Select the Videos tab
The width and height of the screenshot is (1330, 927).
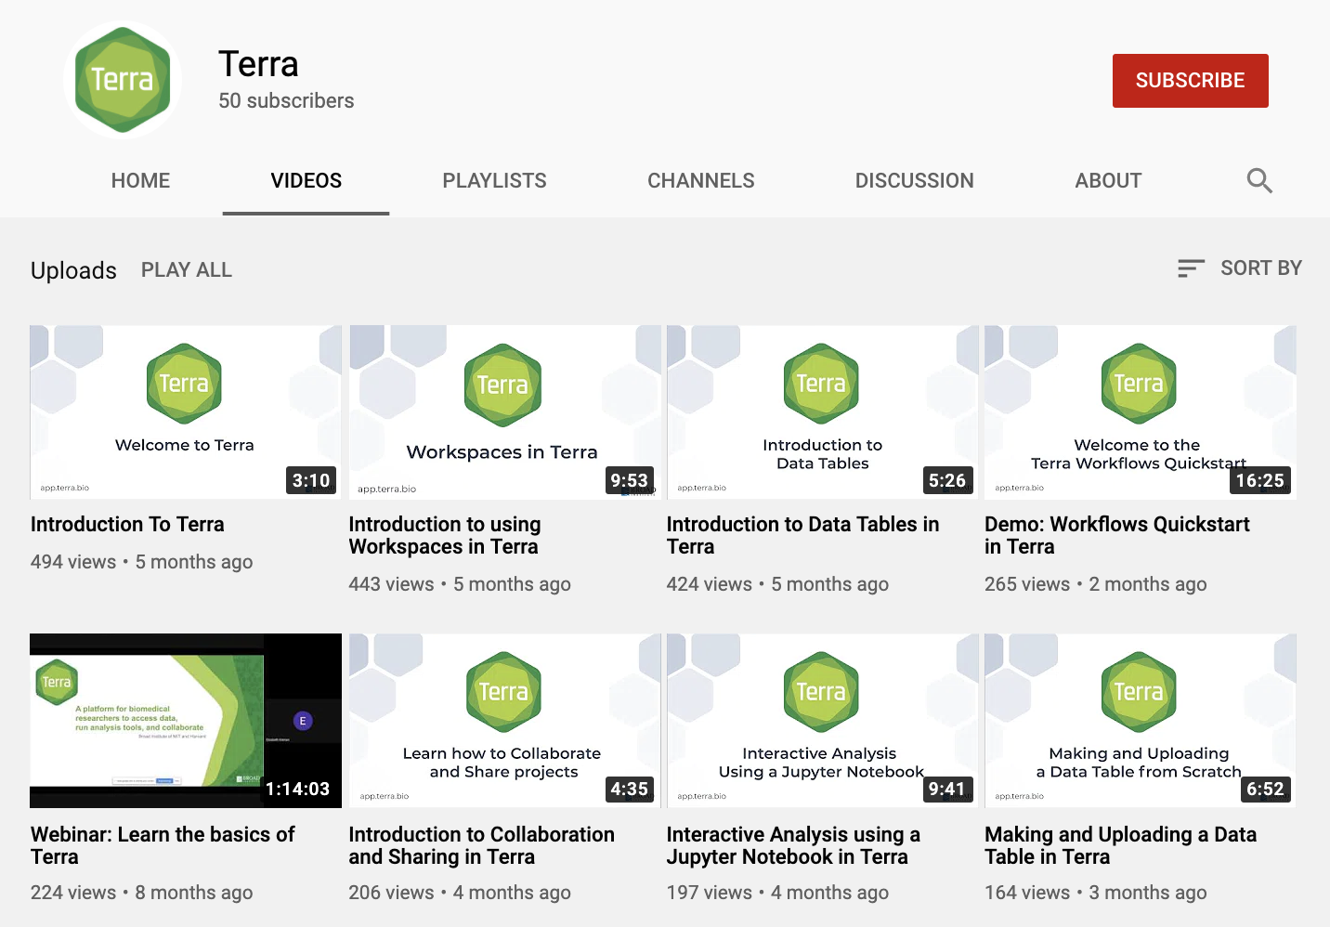pos(306,180)
